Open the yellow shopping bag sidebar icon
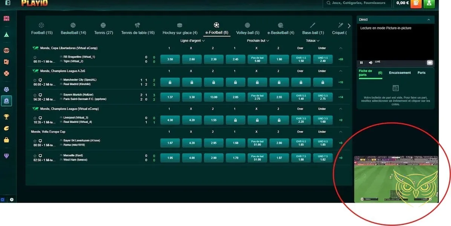 [x=6, y=140]
